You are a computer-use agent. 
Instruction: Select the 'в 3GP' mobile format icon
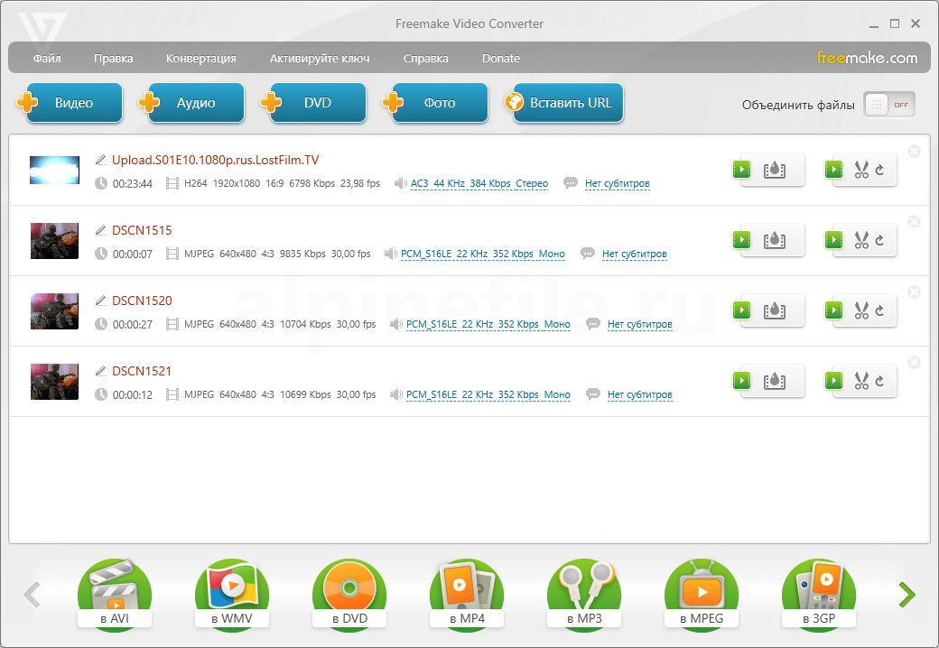[x=818, y=593]
